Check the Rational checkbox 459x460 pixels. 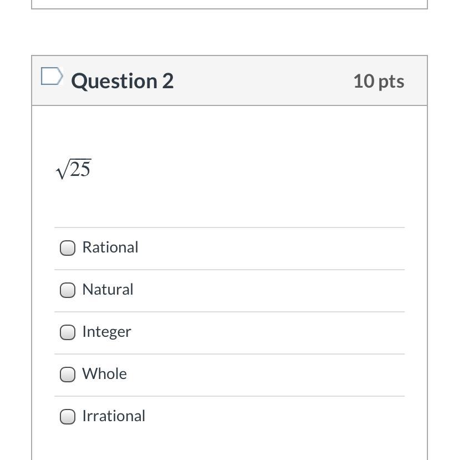click(68, 248)
